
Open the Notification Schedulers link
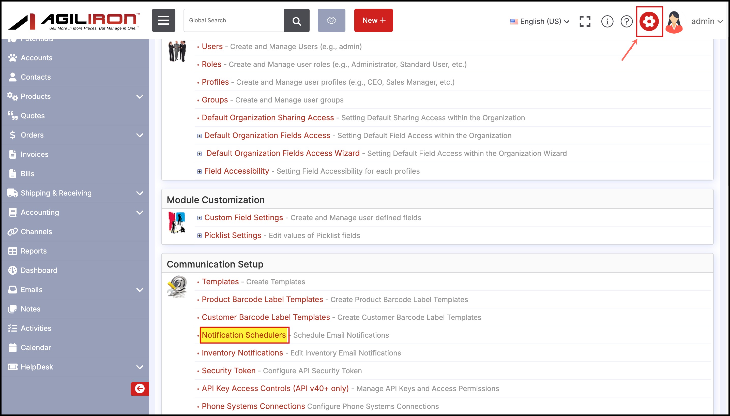tap(244, 335)
